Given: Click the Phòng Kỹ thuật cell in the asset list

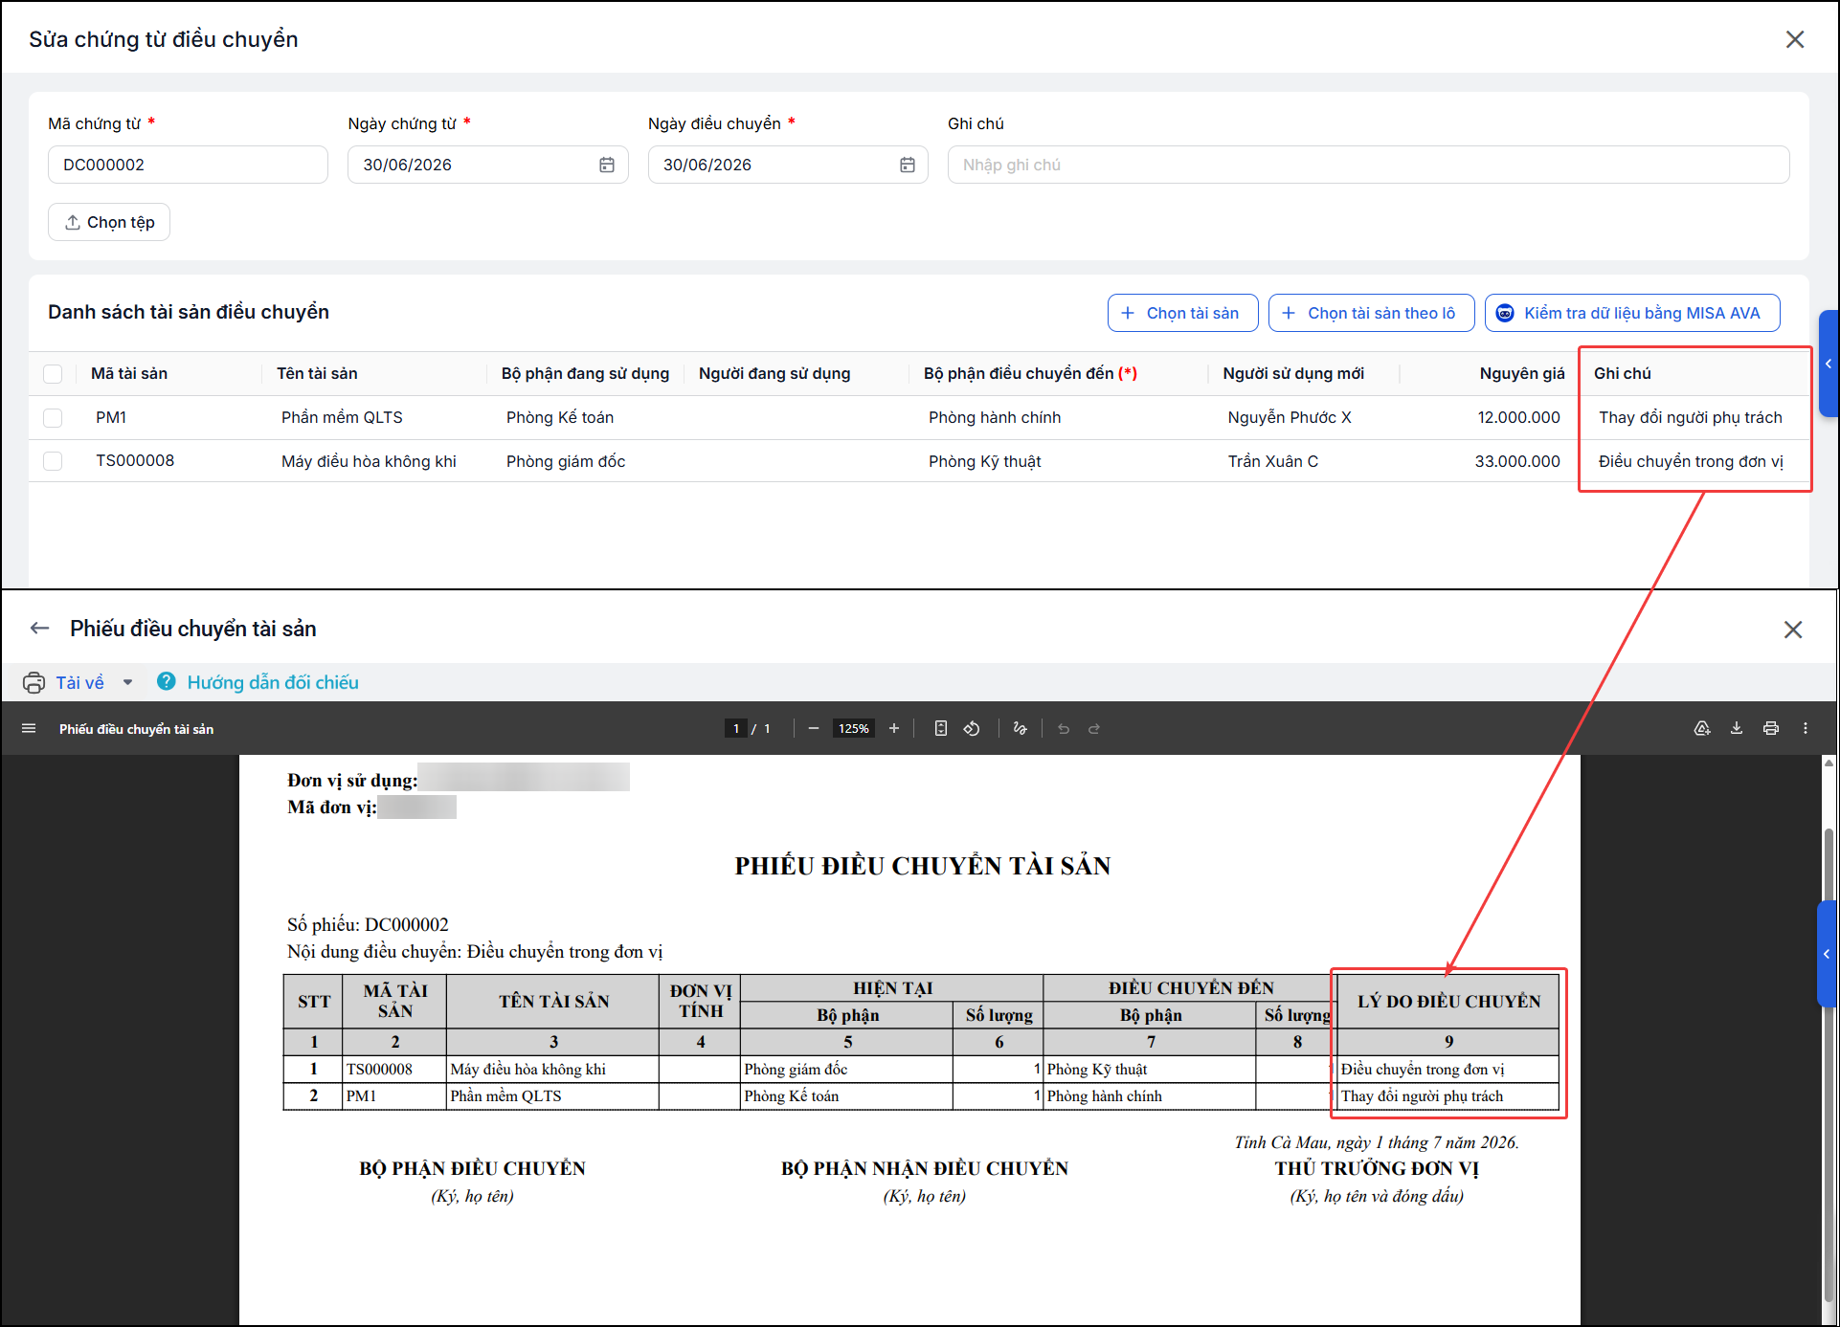Looking at the screenshot, I should tap(984, 461).
